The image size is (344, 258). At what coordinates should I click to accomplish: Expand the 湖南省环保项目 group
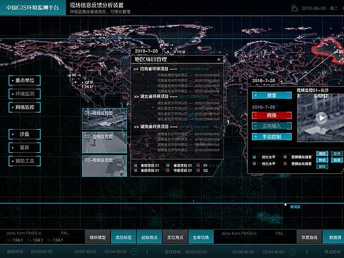[155, 127]
